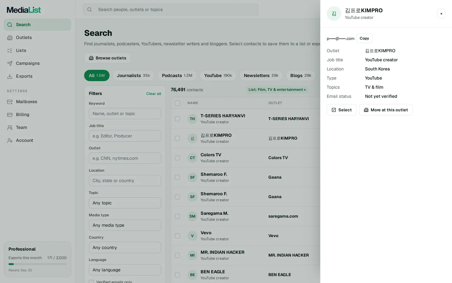The image size is (452, 283).
Task: Check the Saregama M. row checkbox
Action: (x=177, y=216)
